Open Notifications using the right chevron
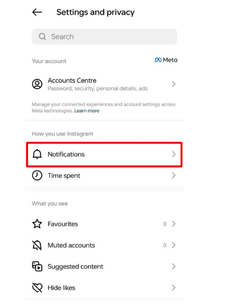This screenshot has height=304, width=236. click(174, 155)
